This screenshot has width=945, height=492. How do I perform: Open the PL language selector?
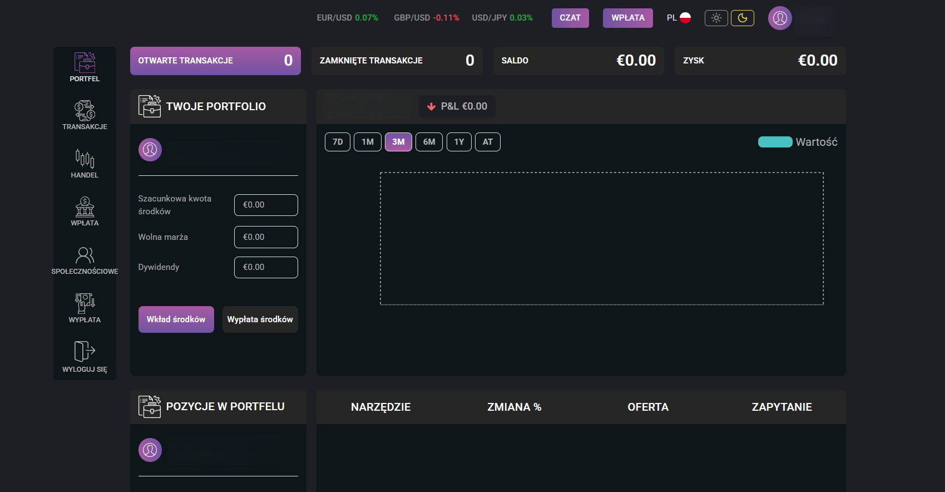click(679, 18)
